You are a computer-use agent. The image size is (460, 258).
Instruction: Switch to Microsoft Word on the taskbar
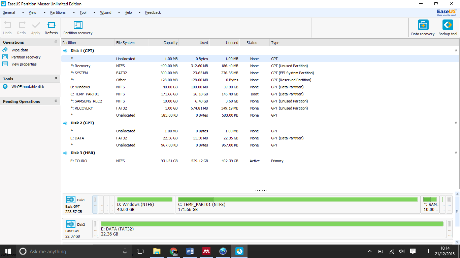click(190, 251)
